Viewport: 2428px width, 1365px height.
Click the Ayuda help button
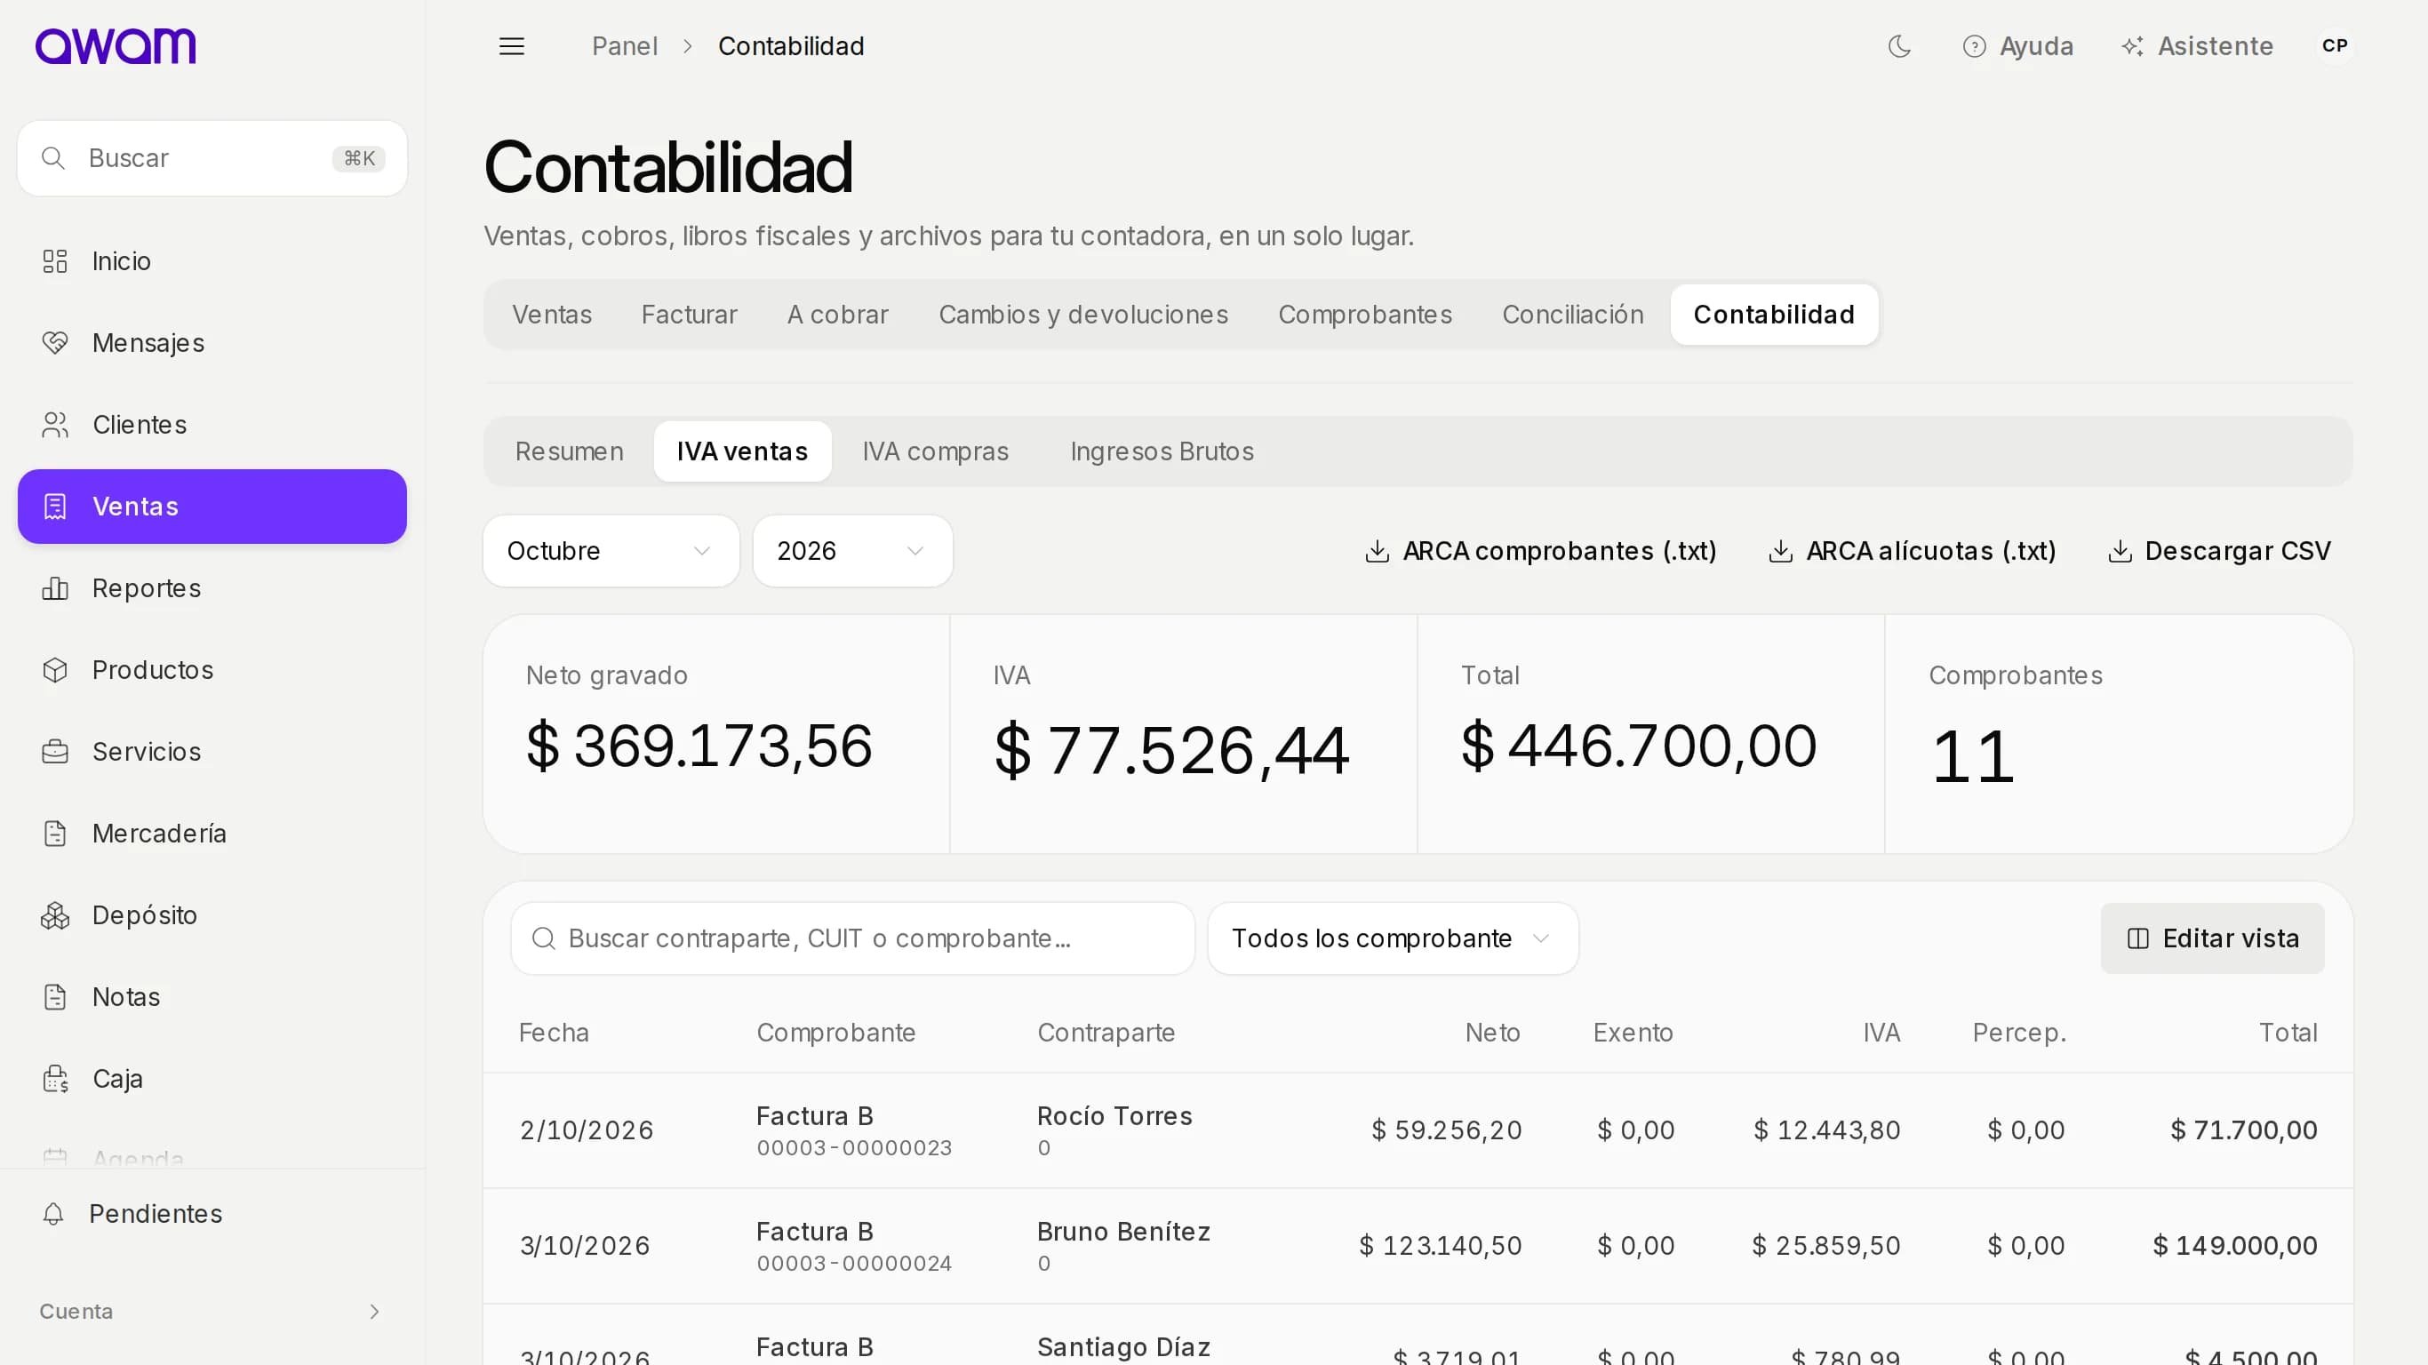coord(2017,46)
